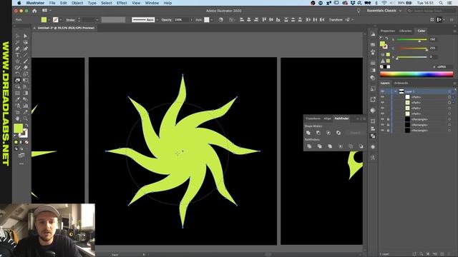Open the fill color dropdown in the control bar
The height and width of the screenshot is (257, 458).
[x=49, y=20]
